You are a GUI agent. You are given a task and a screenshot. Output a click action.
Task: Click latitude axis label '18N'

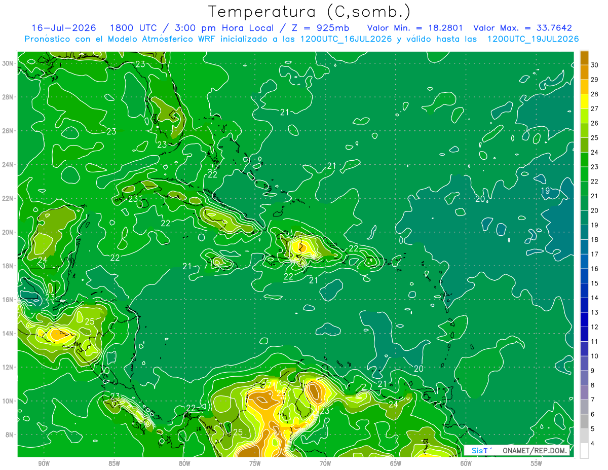(x=8, y=266)
